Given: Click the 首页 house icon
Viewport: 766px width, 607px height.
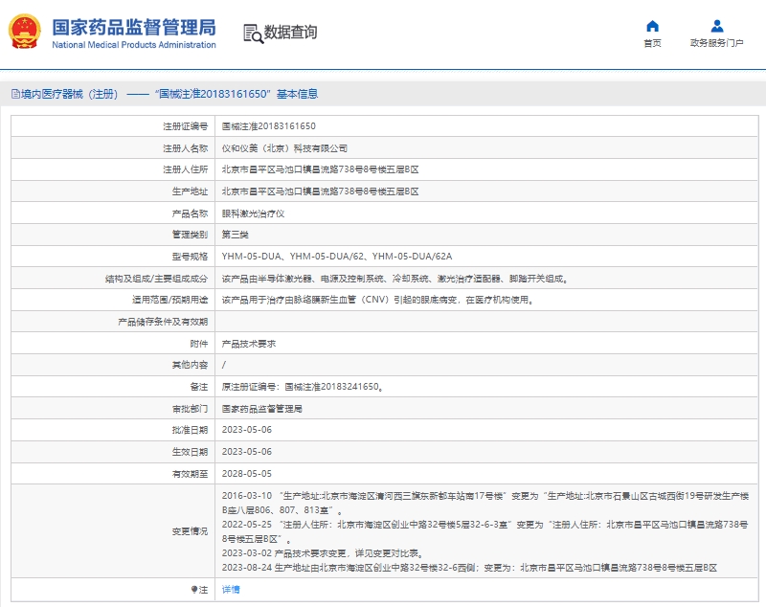Looking at the screenshot, I should click(x=652, y=26).
